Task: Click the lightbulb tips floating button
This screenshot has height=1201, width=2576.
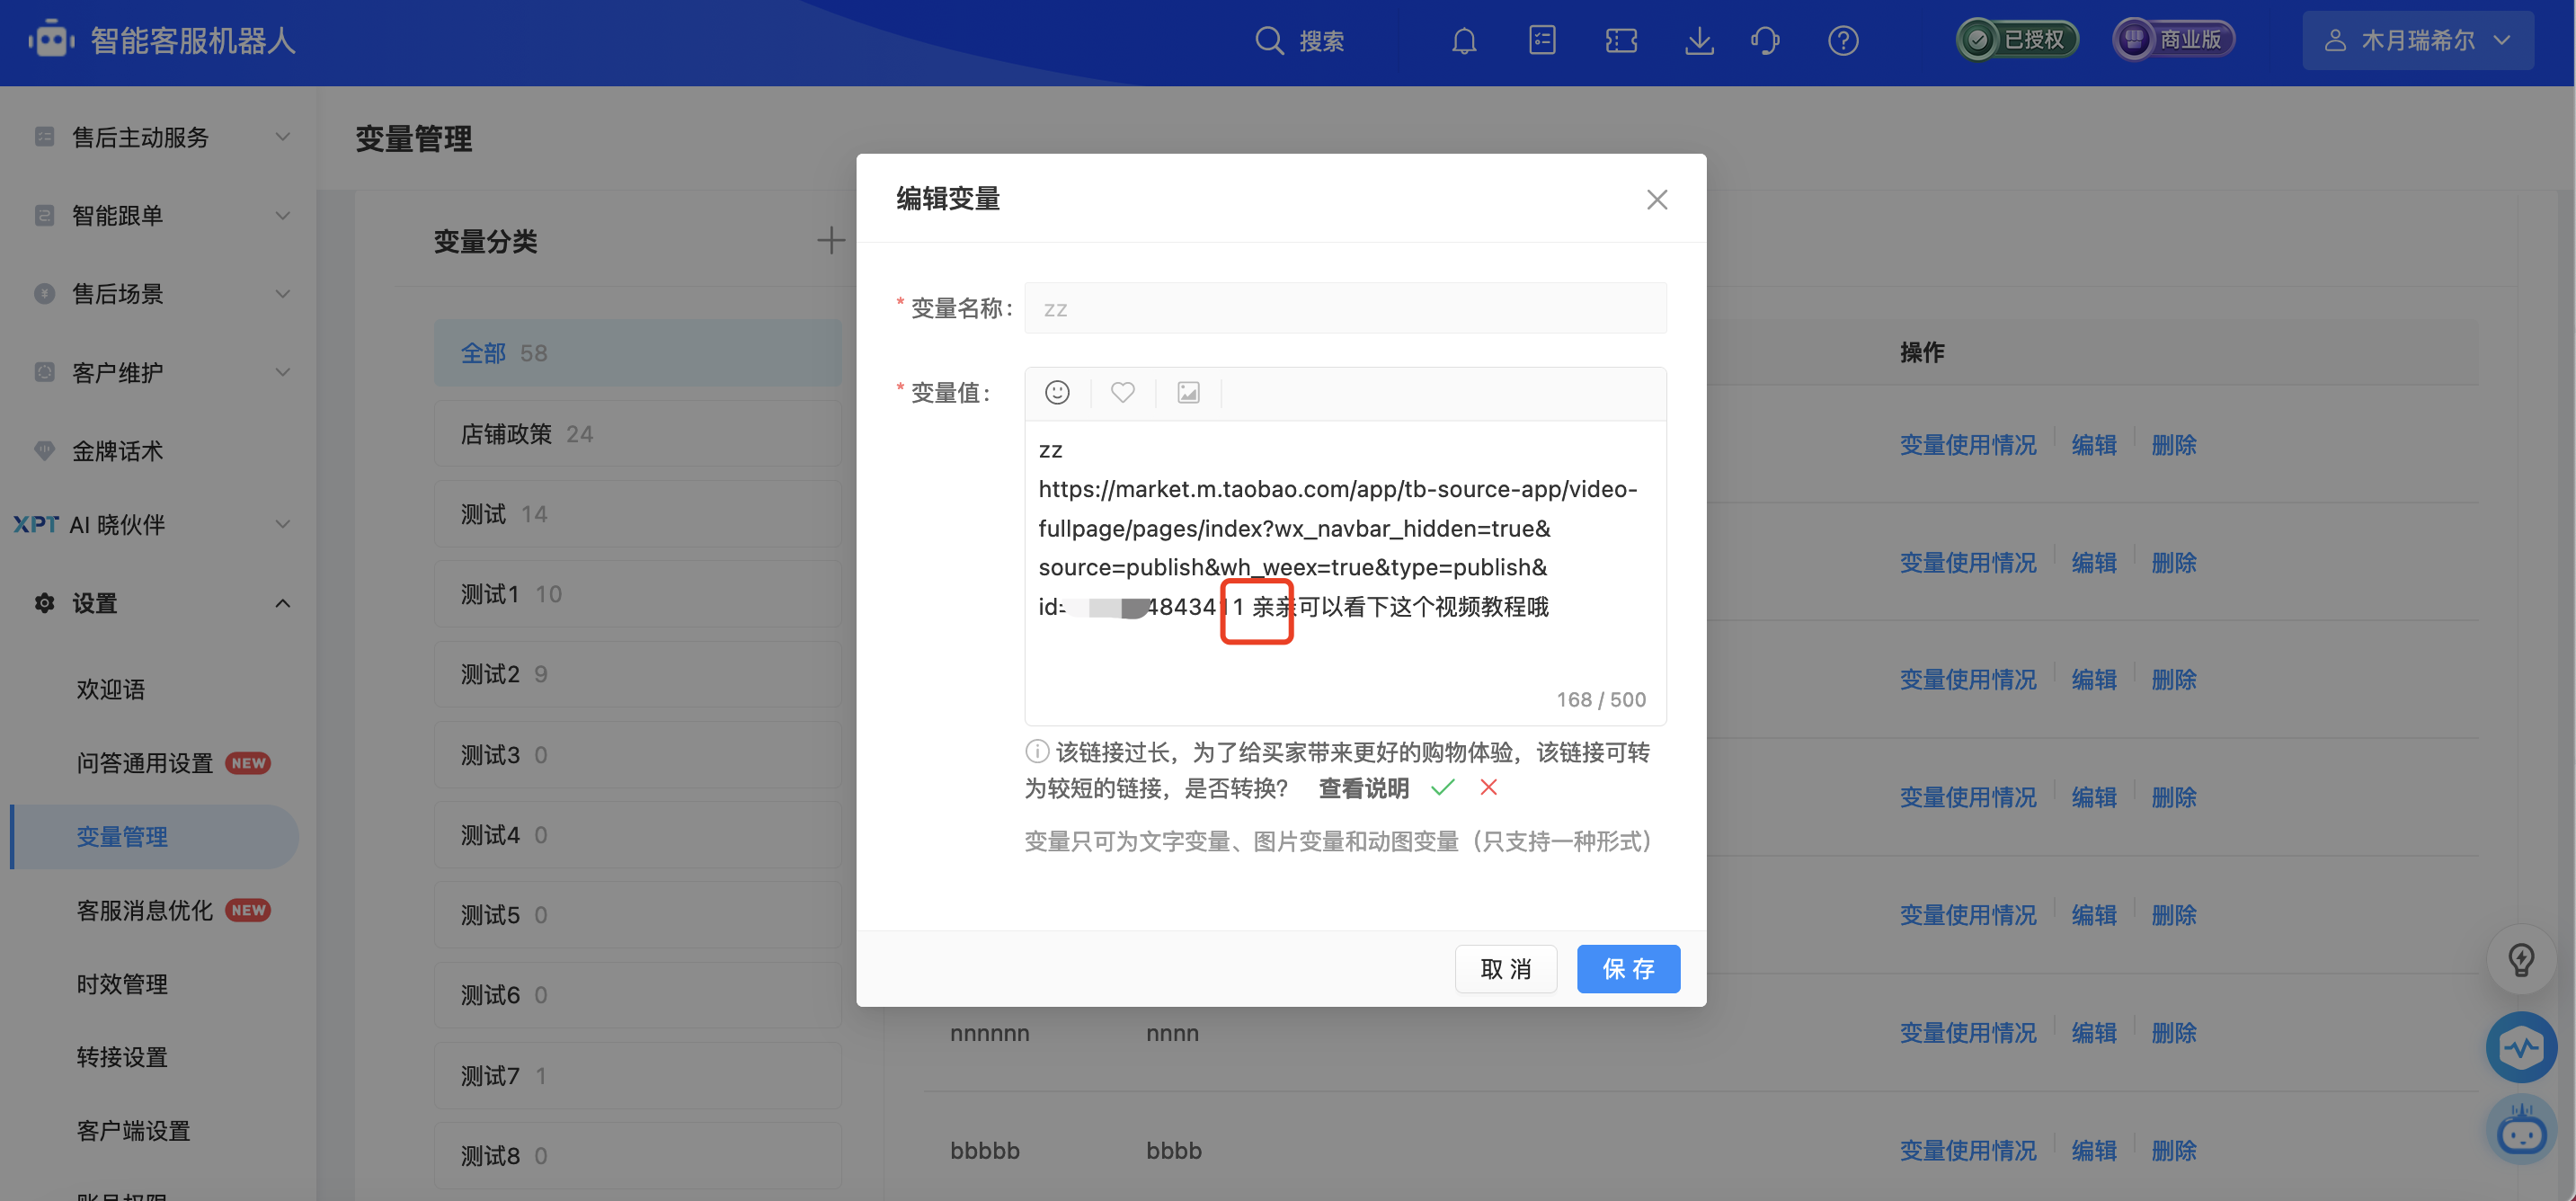Action: pyautogui.click(x=2522, y=960)
